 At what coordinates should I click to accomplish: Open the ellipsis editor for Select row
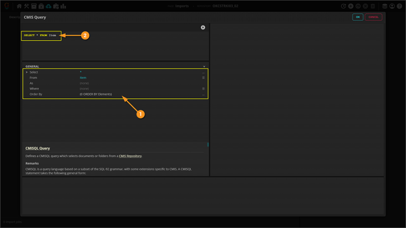tap(204, 72)
